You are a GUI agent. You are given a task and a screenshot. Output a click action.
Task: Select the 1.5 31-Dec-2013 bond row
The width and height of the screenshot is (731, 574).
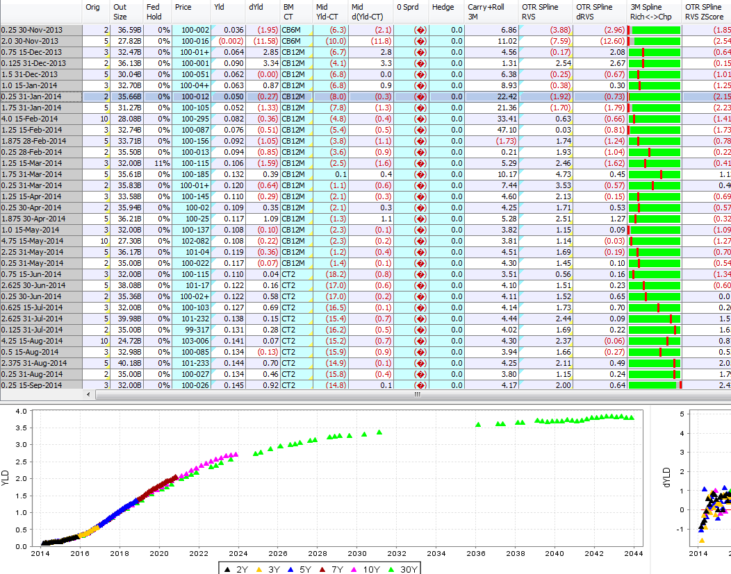(42, 74)
